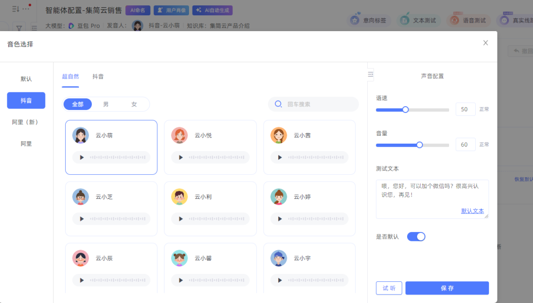Play the 云小悦 voice preview
Viewport: 533px width, 303px height.
click(181, 157)
